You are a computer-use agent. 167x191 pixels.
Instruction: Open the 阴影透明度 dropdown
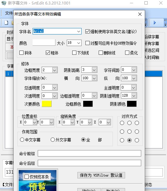click(134, 95)
